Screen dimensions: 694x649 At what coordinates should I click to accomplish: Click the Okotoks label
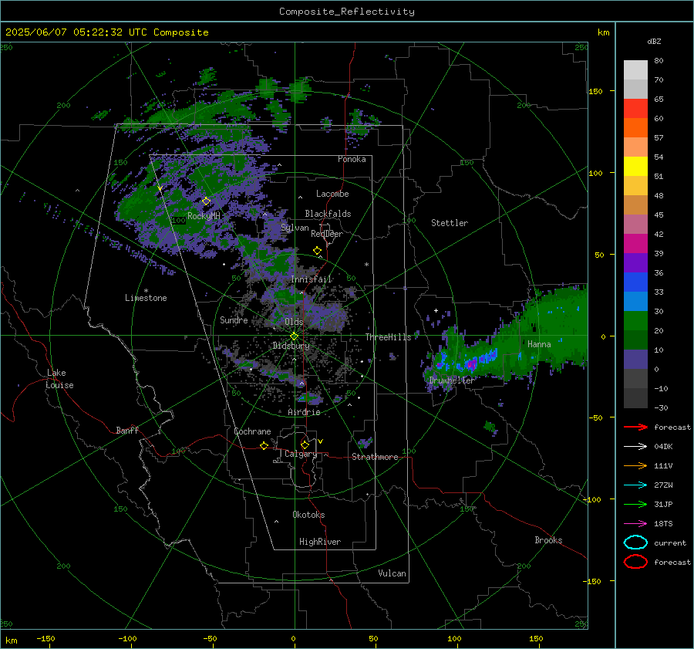(x=308, y=515)
